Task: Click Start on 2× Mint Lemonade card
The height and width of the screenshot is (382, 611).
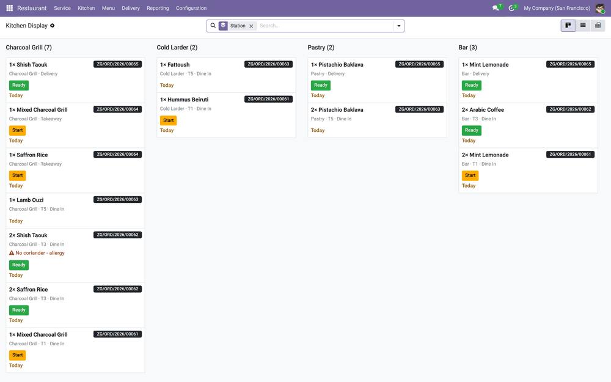Action: (x=470, y=175)
